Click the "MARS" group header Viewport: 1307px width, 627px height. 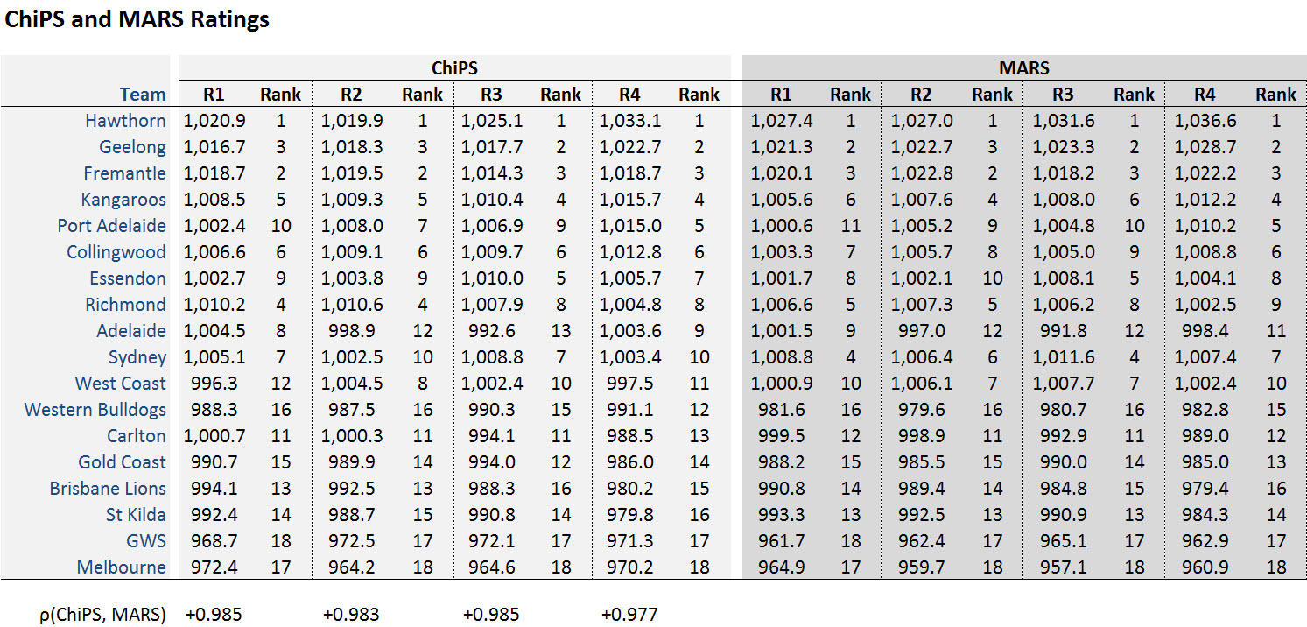(1023, 67)
